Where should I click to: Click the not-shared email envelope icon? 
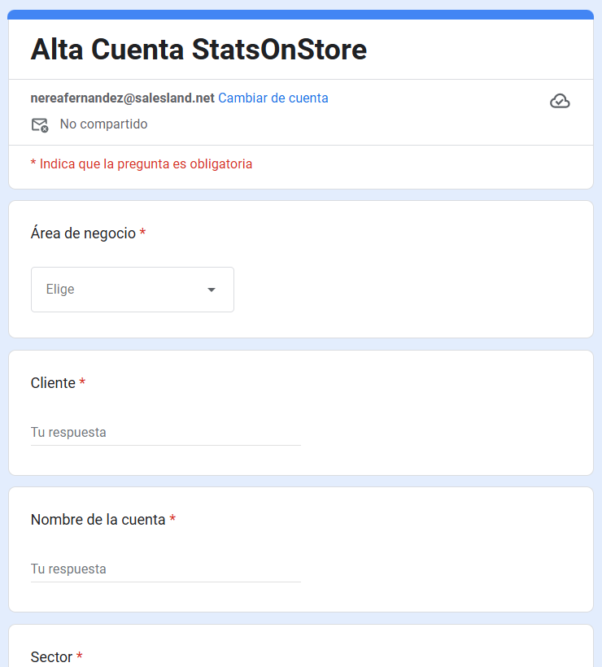pyautogui.click(x=39, y=124)
